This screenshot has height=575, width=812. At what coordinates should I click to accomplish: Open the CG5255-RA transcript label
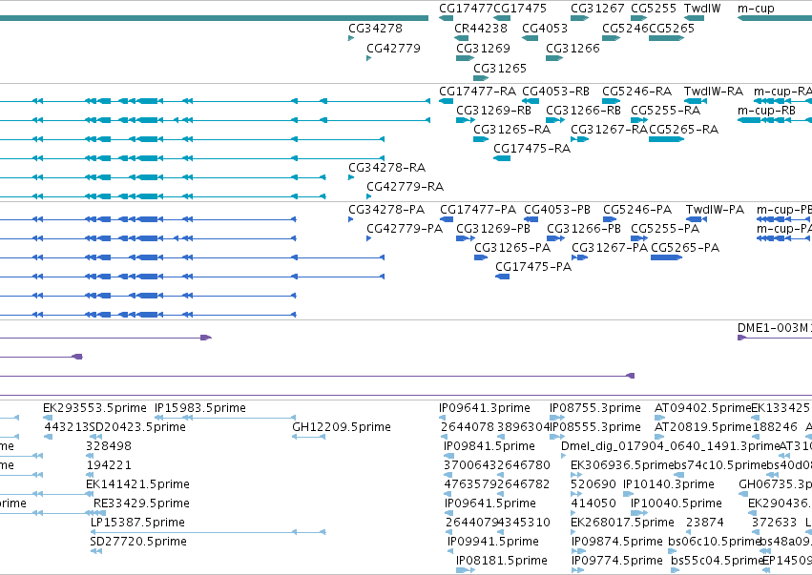665,111
